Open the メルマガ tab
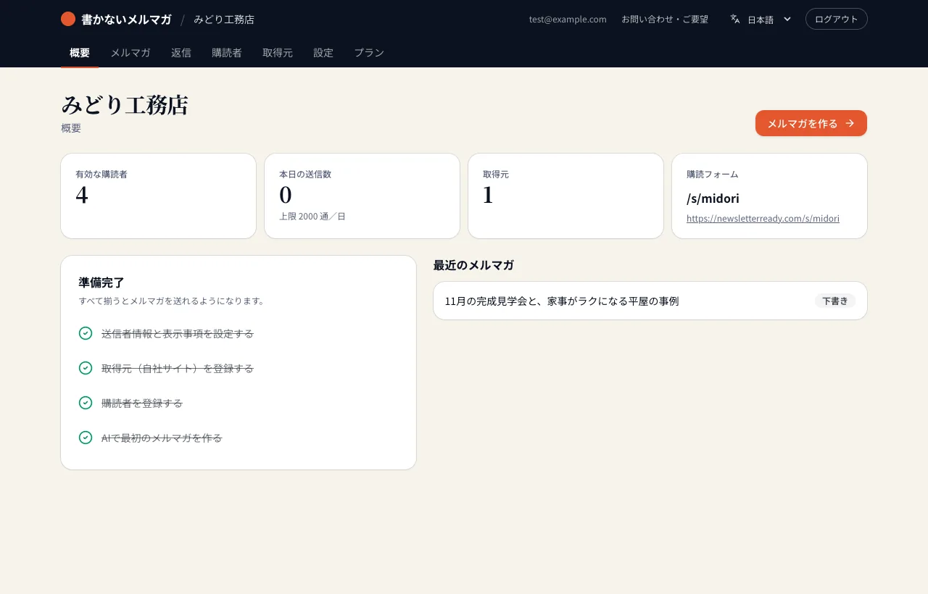 point(130,52)
